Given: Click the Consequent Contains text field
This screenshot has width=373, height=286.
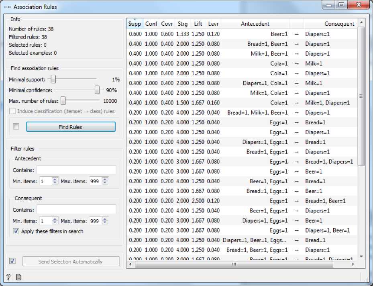Looking at the screenshot, I should [x=76, y=210].
